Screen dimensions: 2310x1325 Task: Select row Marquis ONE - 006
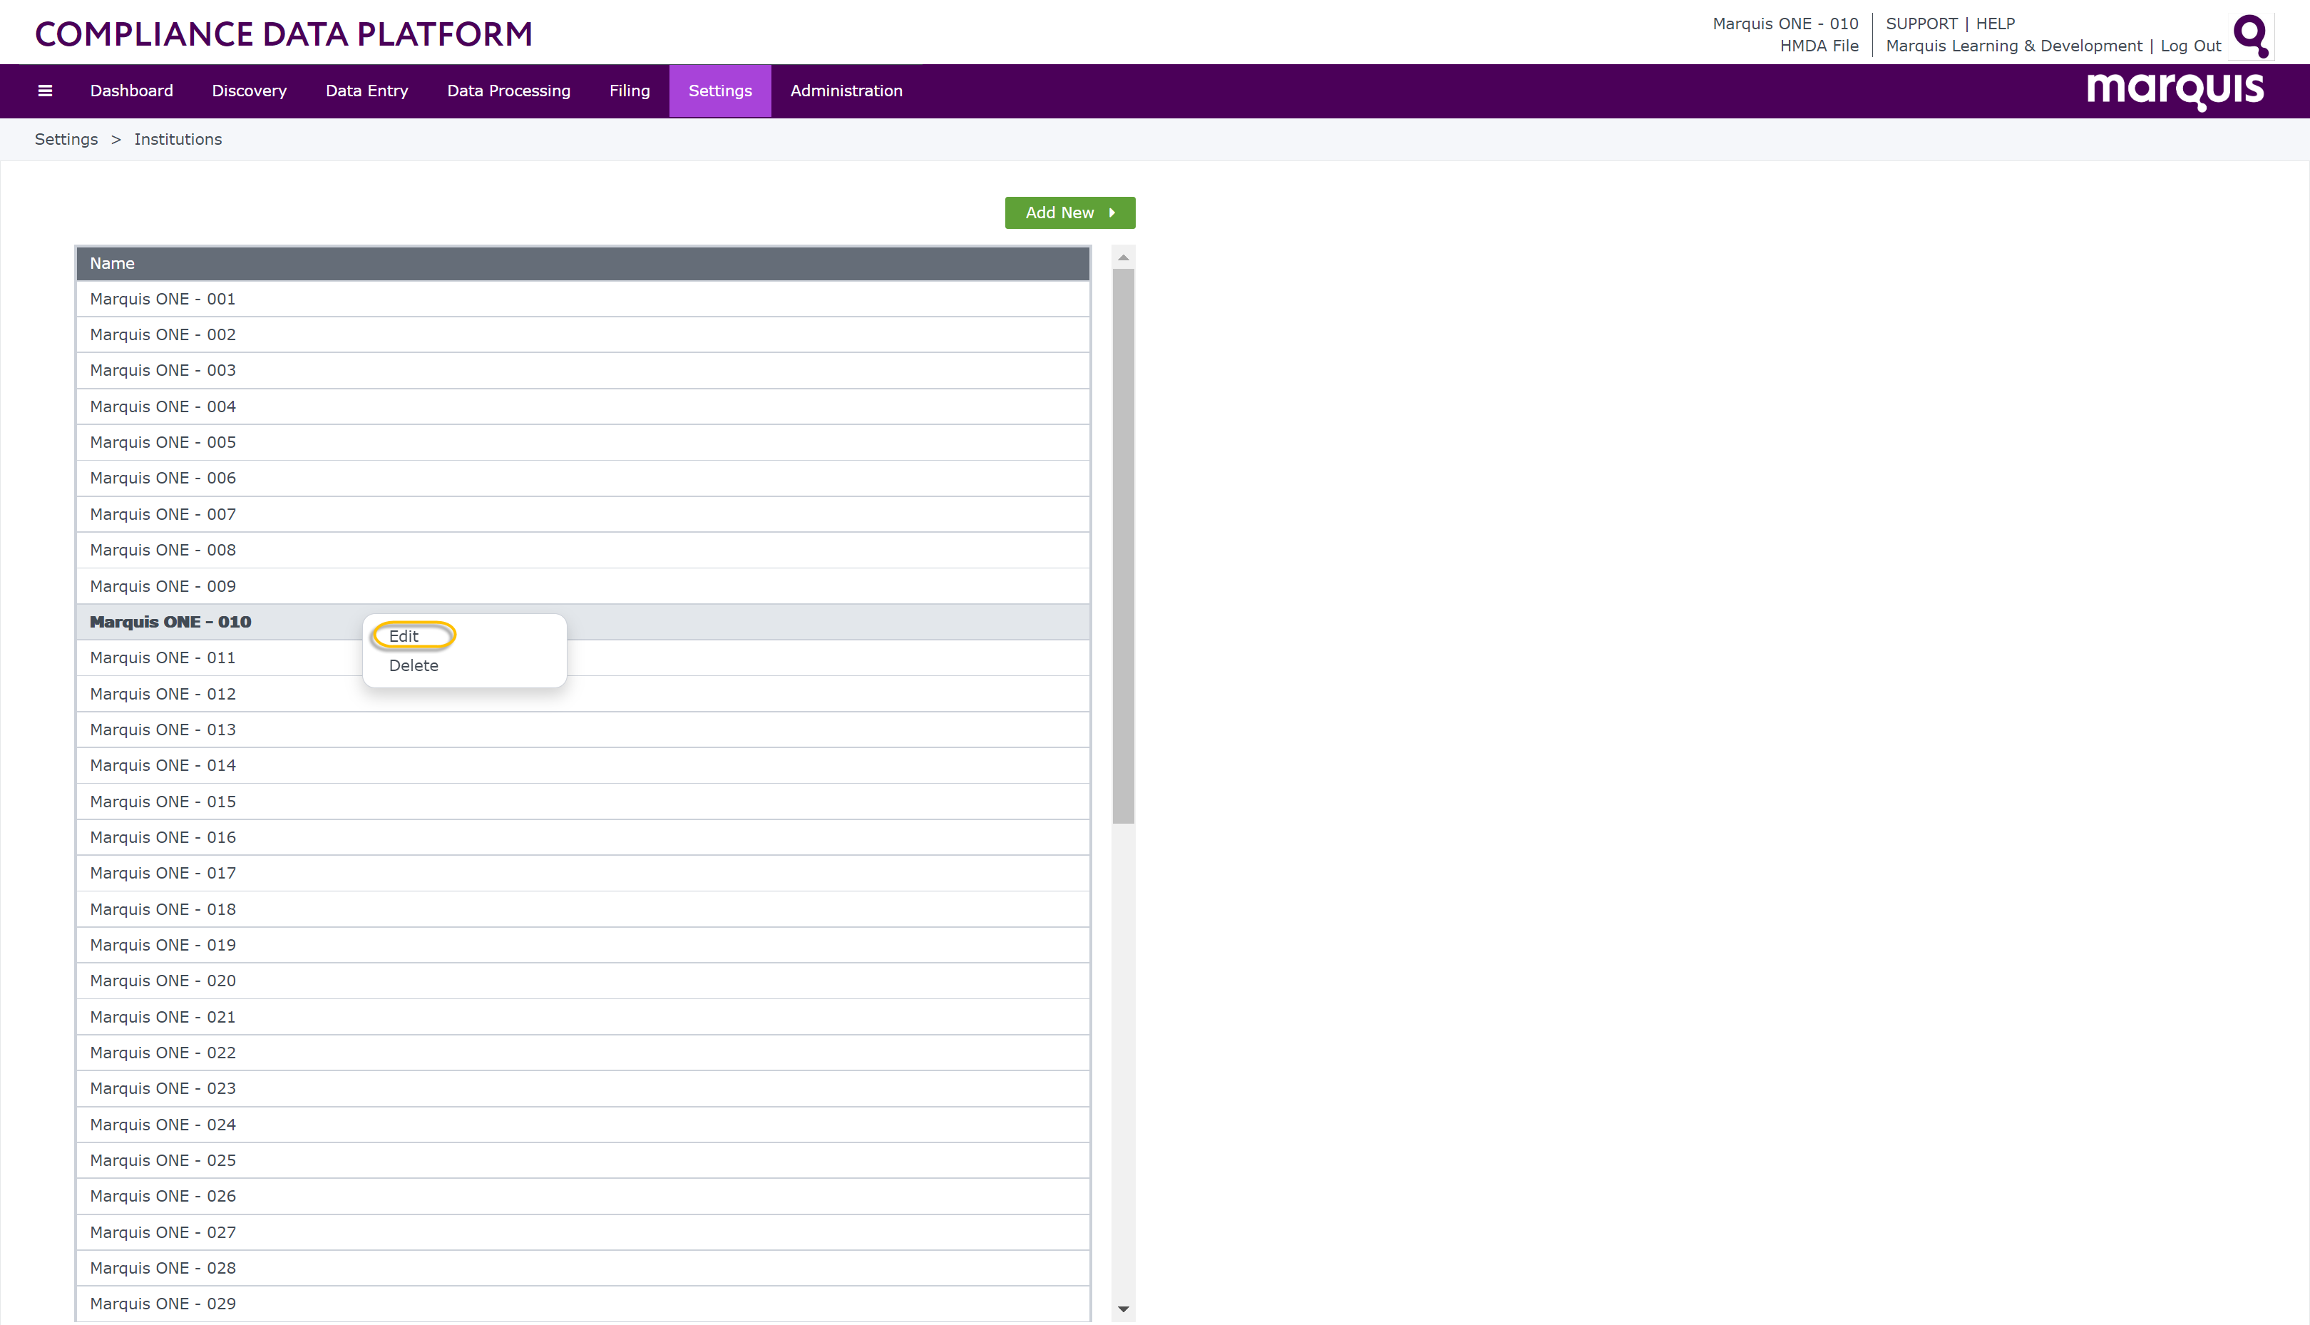[x=583, y=479]
